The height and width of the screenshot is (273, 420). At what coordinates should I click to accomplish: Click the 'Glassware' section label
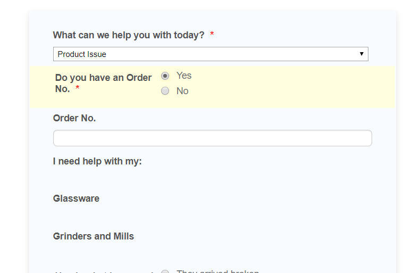(x=76, y=198)
